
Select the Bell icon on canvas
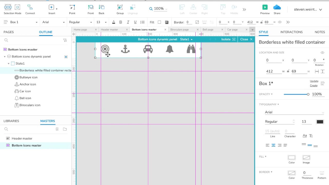[170, 49]
